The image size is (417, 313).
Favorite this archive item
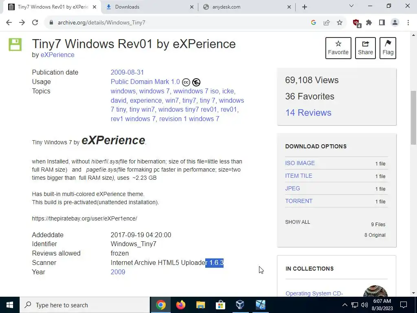pos(338,48)
